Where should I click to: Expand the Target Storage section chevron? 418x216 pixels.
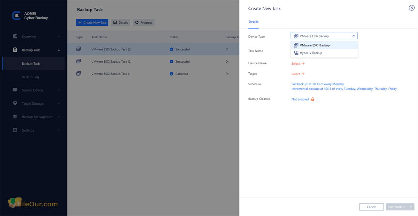(x=59, y=104)
